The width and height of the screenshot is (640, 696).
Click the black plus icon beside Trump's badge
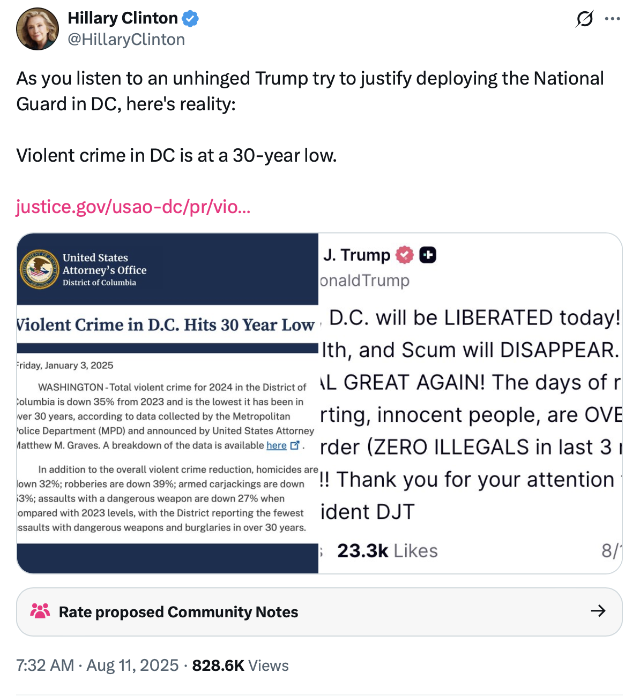point(427,255)
